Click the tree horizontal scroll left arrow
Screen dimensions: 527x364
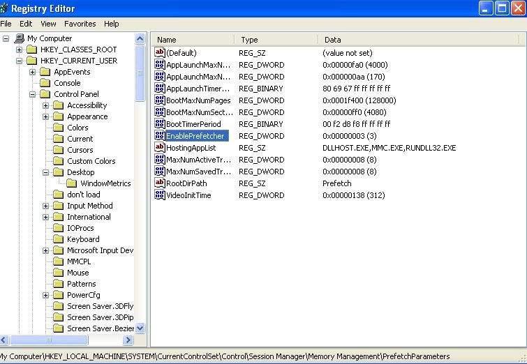(3, 340)
